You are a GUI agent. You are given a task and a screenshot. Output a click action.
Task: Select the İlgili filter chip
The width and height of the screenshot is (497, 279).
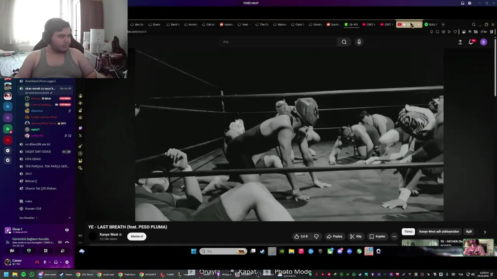(469, 231)
